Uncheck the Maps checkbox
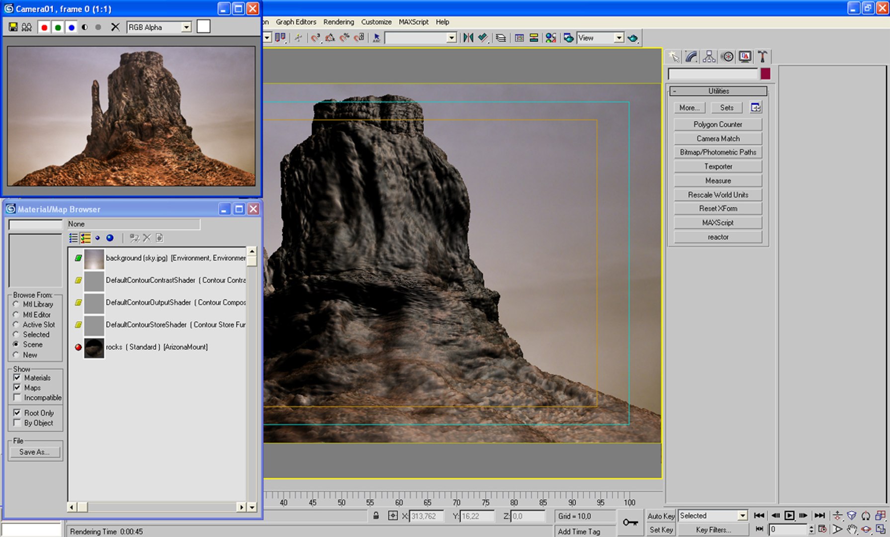Screen dimensions: 890x537 [x=17, y=387]
